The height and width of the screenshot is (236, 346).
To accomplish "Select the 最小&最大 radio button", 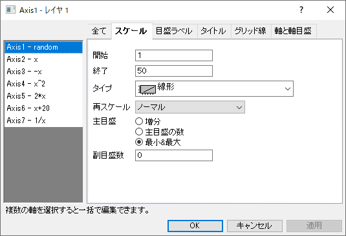I will [x=139, y=142].
